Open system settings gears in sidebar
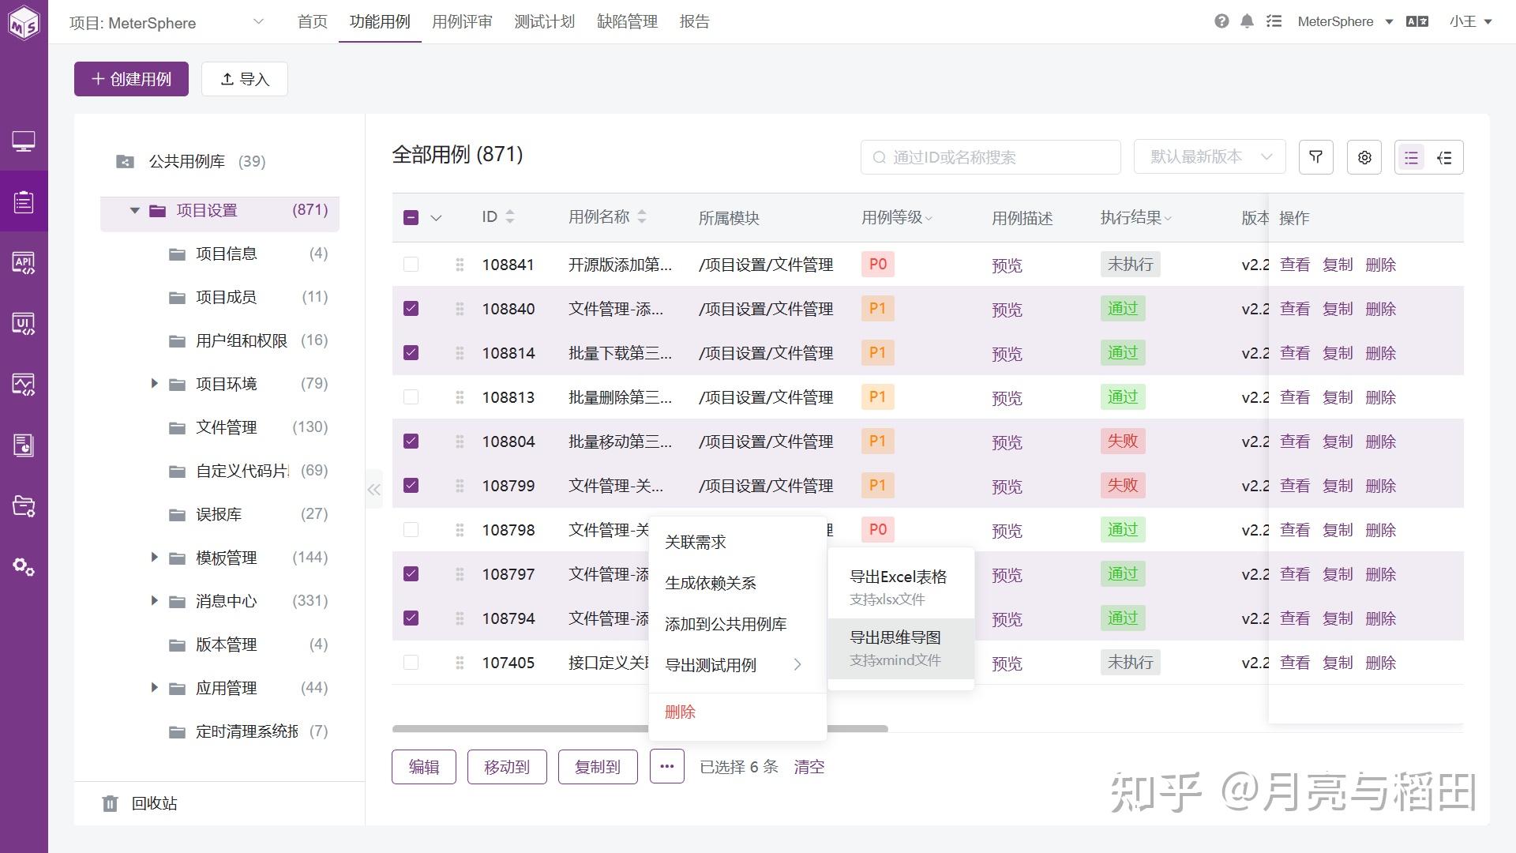 24,566
